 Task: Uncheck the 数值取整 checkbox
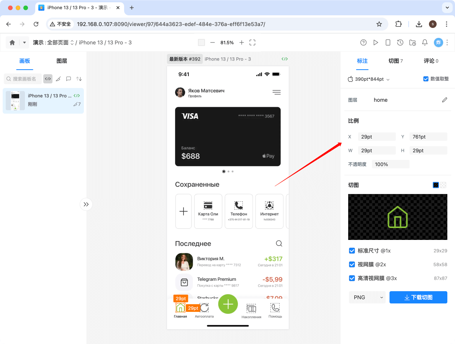(426, 79)
